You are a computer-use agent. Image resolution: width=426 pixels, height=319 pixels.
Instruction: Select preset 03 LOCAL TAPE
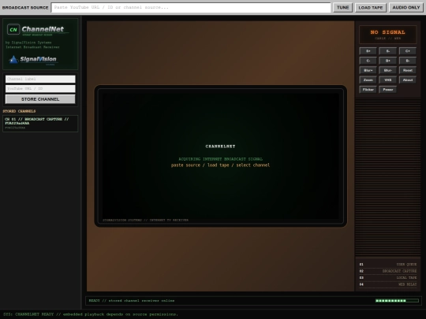click(387, 277)
